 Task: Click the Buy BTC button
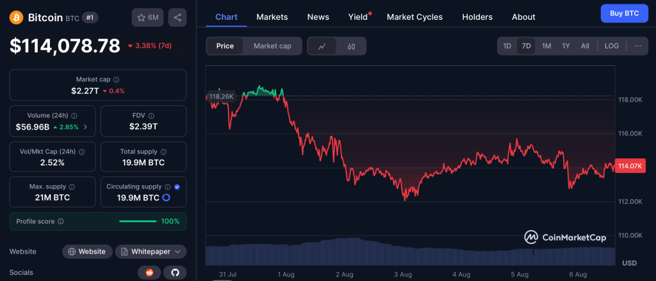coord(624,13)
